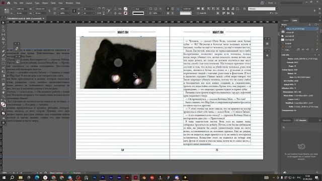Select the Type tool
This screenshot has height=181, width=322.
[4, 43]
